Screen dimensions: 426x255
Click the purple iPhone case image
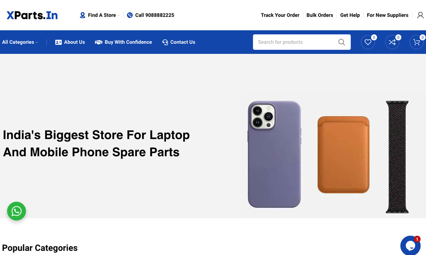(274, 154)
